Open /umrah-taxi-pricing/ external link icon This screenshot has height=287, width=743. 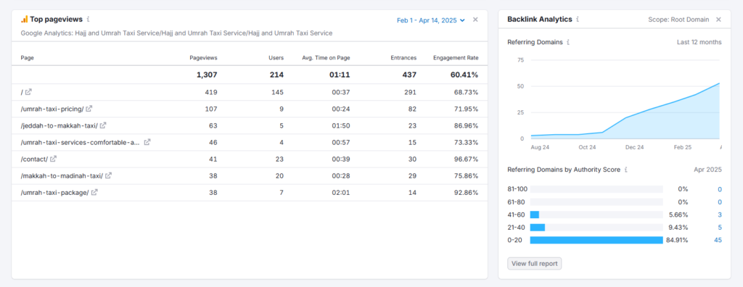[x=89, y=109]
